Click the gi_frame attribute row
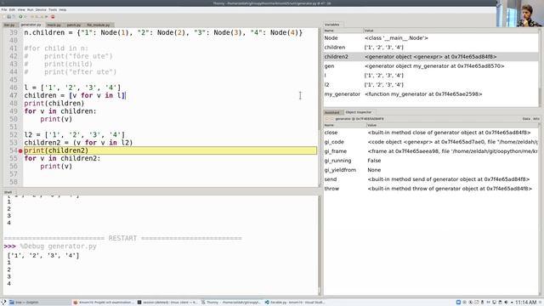Viewport: 544px width, 306px height. coord(431,151)
